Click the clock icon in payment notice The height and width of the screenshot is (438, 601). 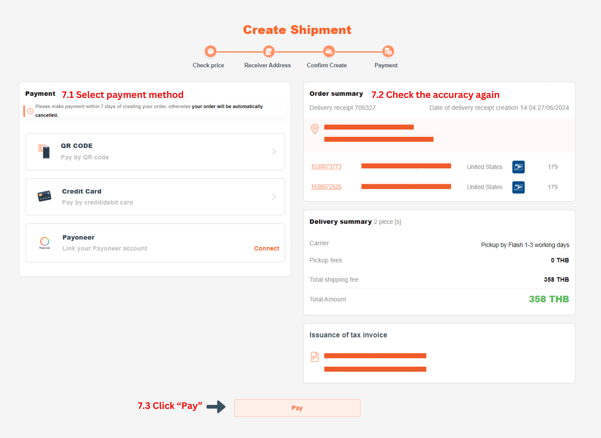pos(30,111)
